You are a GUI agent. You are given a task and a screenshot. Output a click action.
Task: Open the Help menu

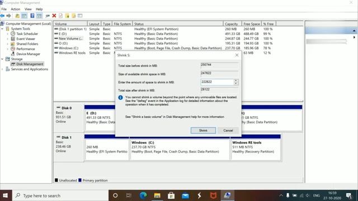coord(39,9)
